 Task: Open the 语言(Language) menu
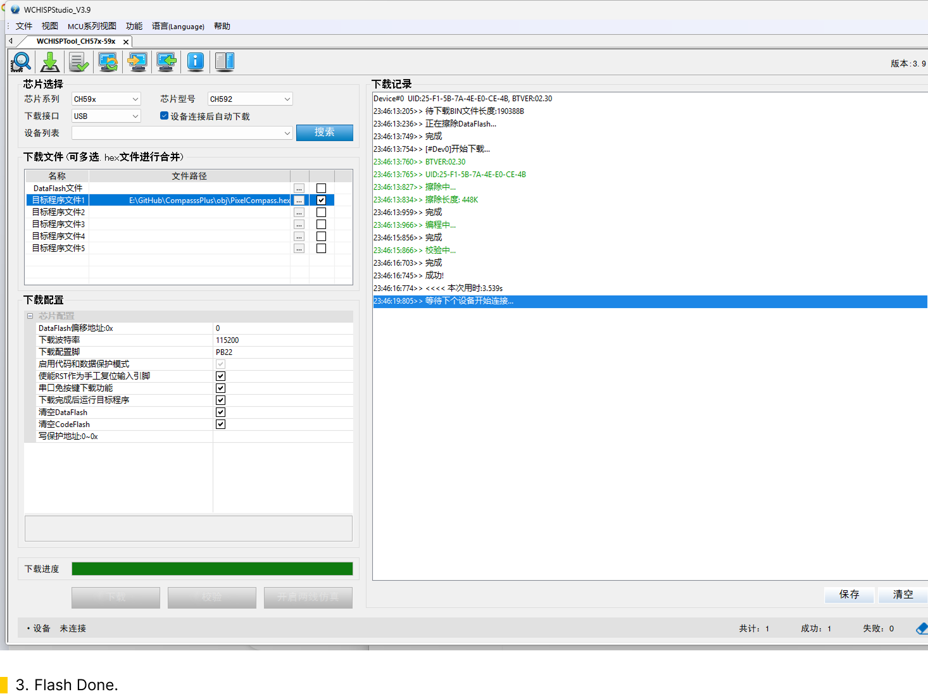click(x=178, y=27)
